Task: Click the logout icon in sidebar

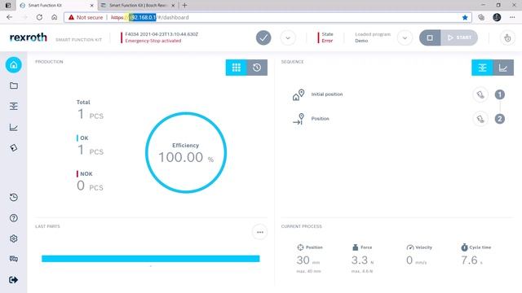Action: click(14, 280)
